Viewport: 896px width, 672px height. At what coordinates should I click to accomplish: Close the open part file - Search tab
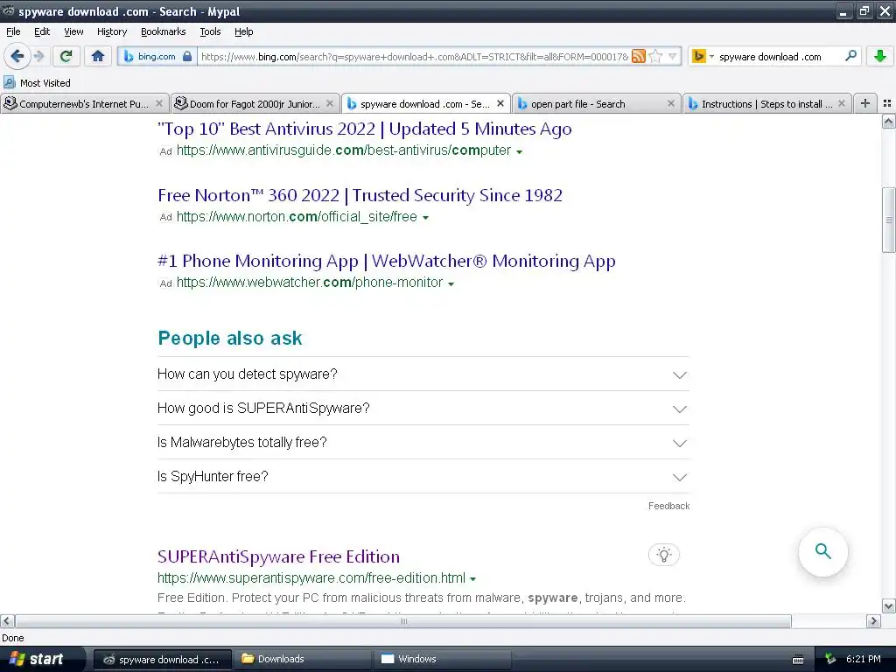pyautogui.click(x=671, y=103)
